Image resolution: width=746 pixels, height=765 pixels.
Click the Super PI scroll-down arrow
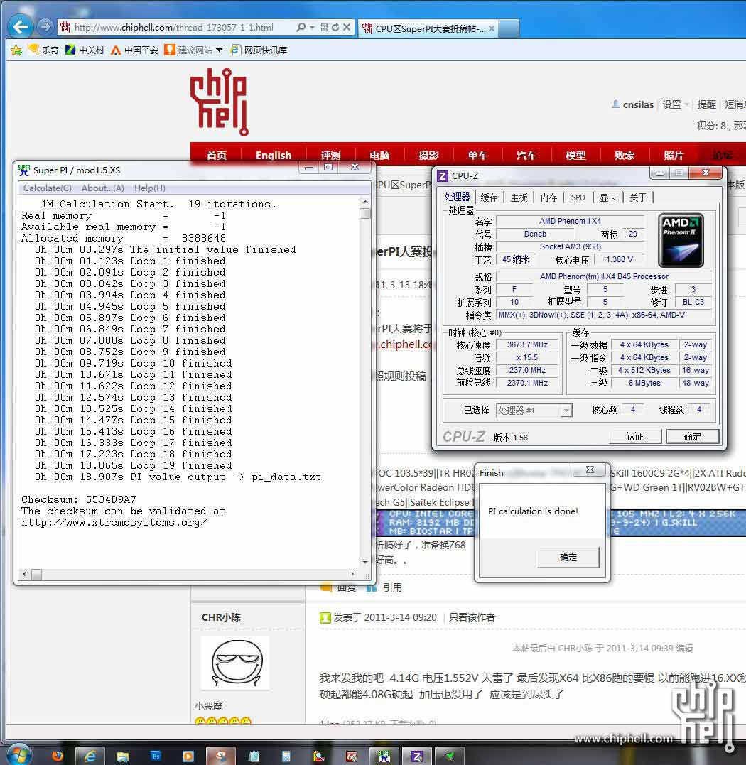[365, 562]
